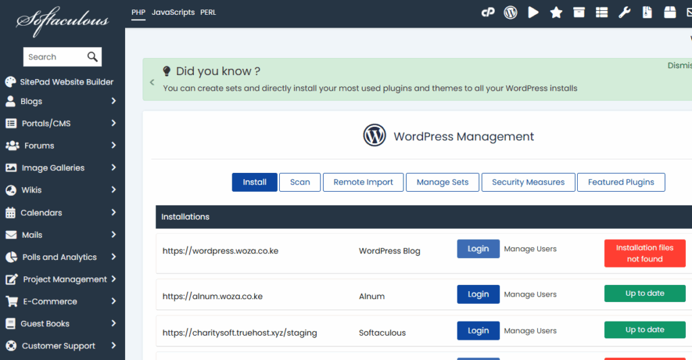Click the E-Commerce cart icon
Image resolution: width=692 pixels, height=360 pixels.
[x=12, y=301]
